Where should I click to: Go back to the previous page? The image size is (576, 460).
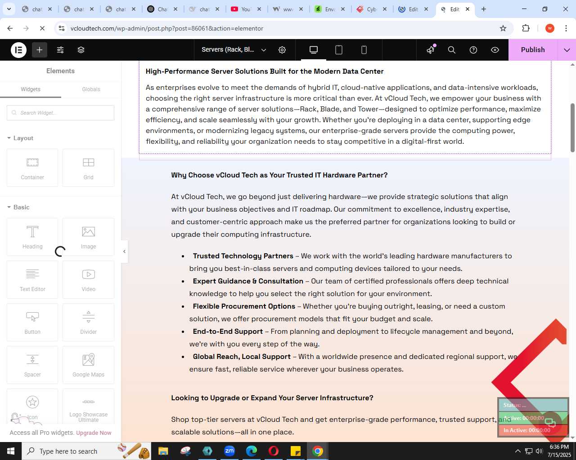tap(10, 28)
